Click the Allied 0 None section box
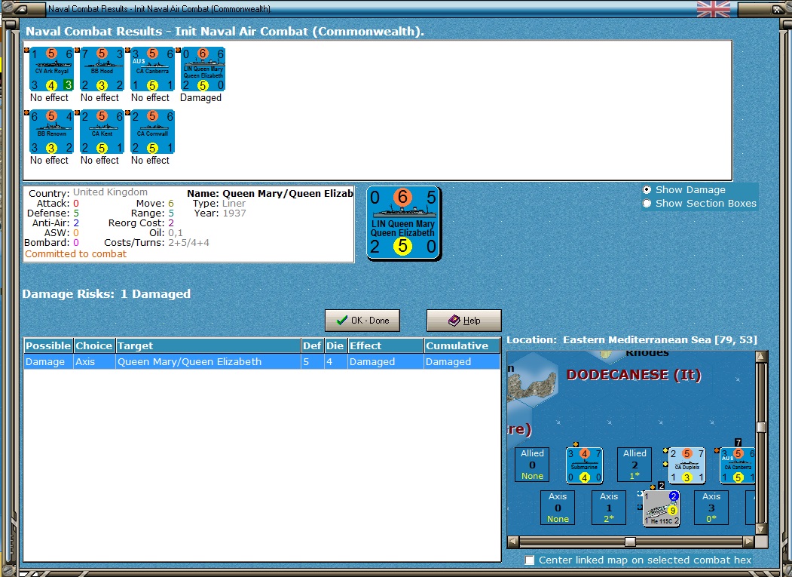 532,465
